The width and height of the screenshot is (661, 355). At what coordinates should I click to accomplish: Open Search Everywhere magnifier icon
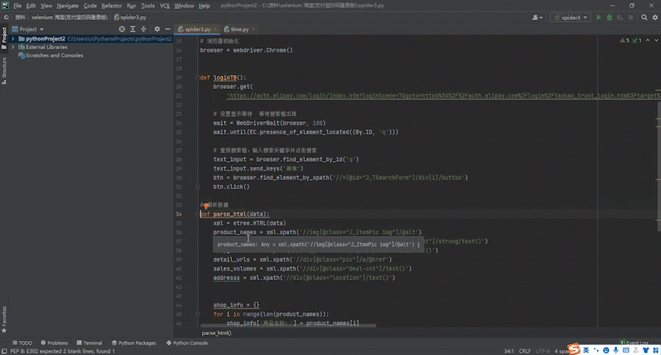644,18
